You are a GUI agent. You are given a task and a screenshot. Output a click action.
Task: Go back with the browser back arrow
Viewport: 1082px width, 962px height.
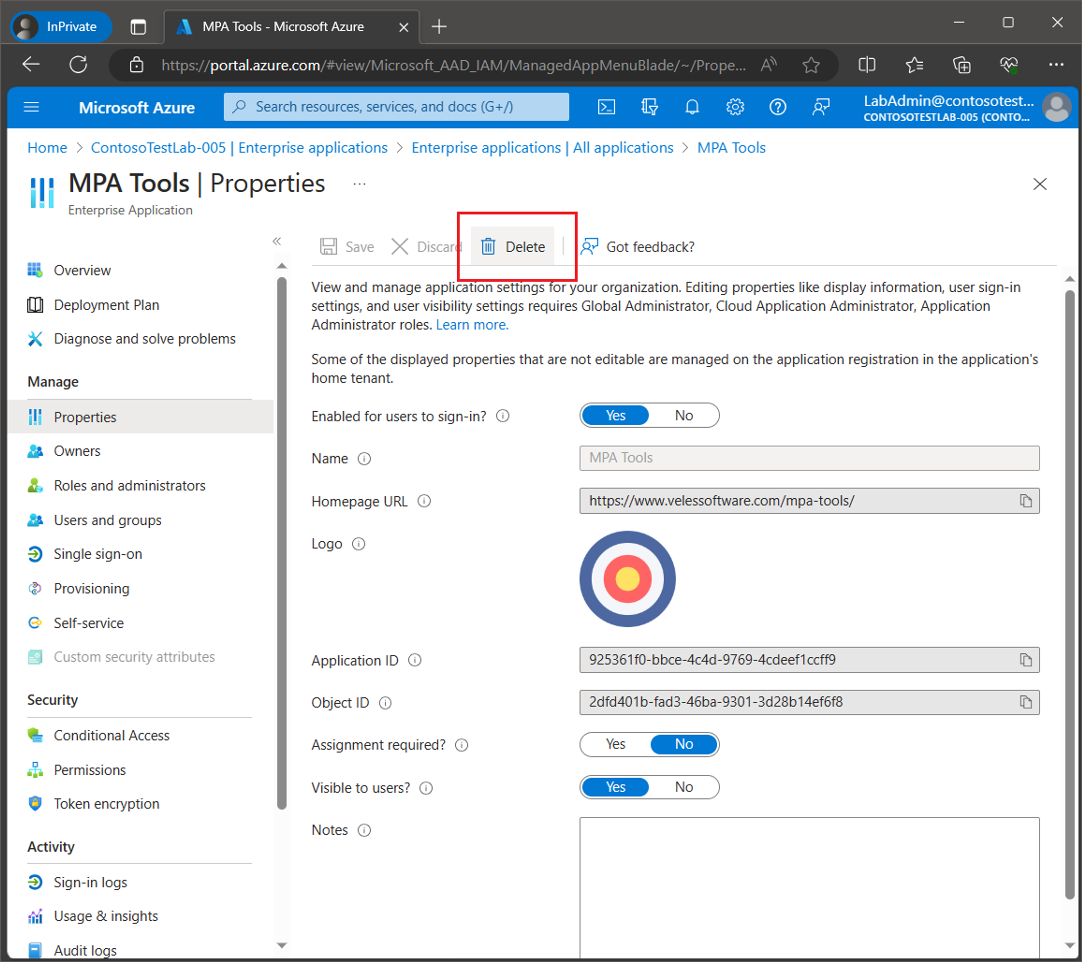point(31,65)
